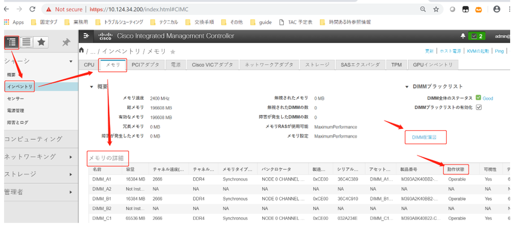Click the browser forward arrow

pyautogui.click(x=20, y=9)
